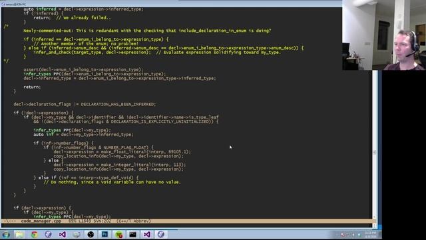Image resolution: width=426 pixels, height=240 pixels.
Task: Click the assert(decl->enum_i_belong_to line
Action: click(83, 69)
